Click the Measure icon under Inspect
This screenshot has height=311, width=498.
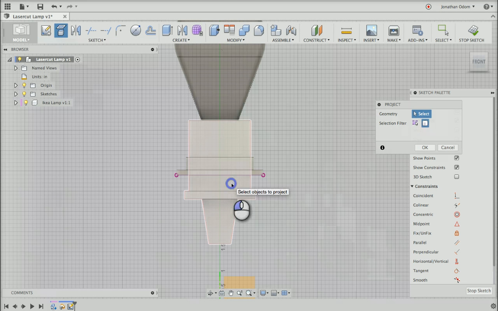[346, 31]
